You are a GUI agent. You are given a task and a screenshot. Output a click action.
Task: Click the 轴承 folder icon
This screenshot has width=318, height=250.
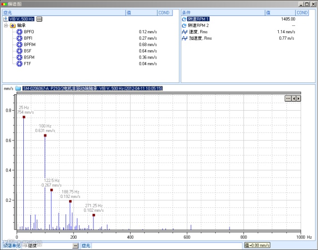(x=13, y=25)
